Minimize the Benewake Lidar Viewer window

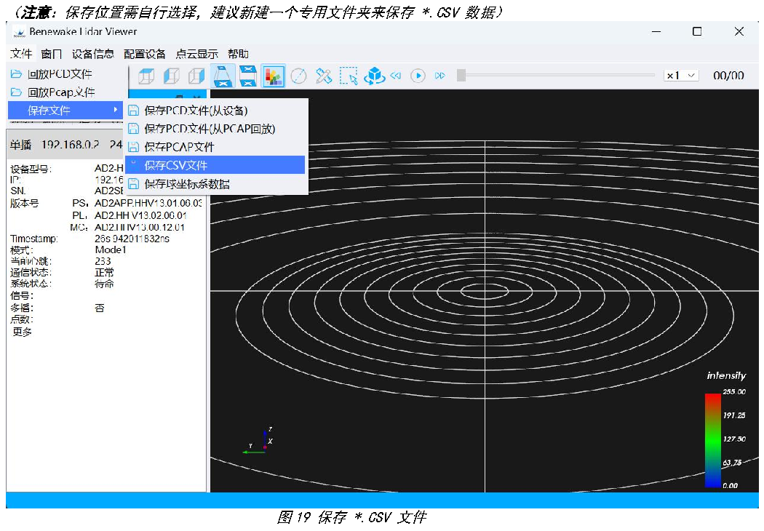click(x=656, y=32)
